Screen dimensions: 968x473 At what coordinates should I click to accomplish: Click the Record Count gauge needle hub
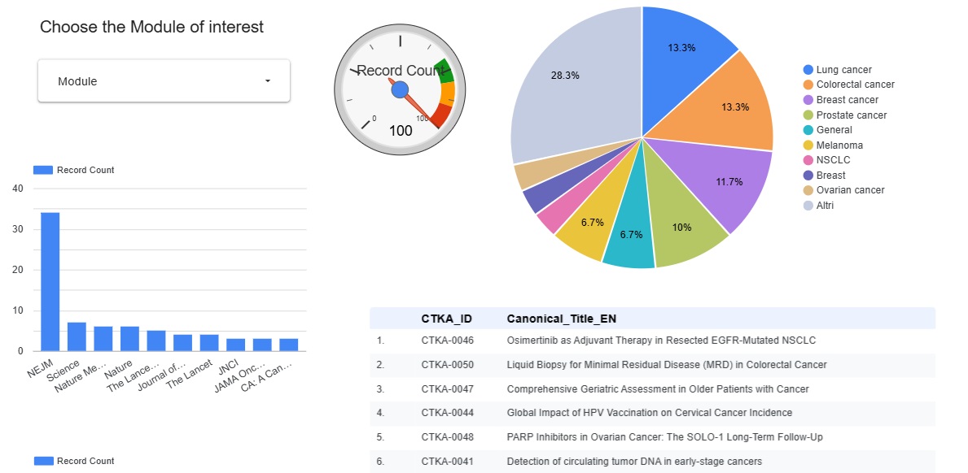[x=399, y=89]
